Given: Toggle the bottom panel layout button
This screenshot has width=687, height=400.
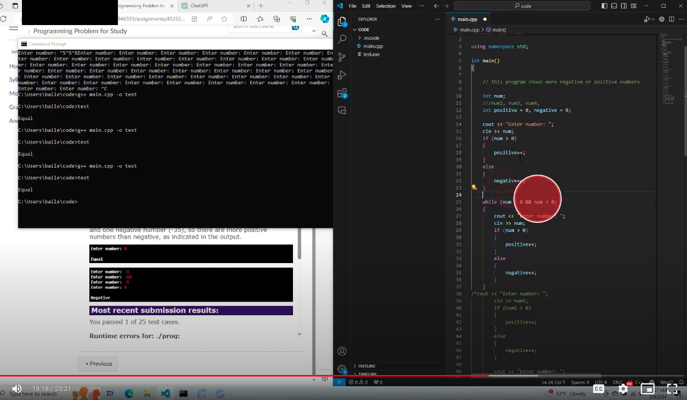Looking at the screenshot, I should 614,6.
